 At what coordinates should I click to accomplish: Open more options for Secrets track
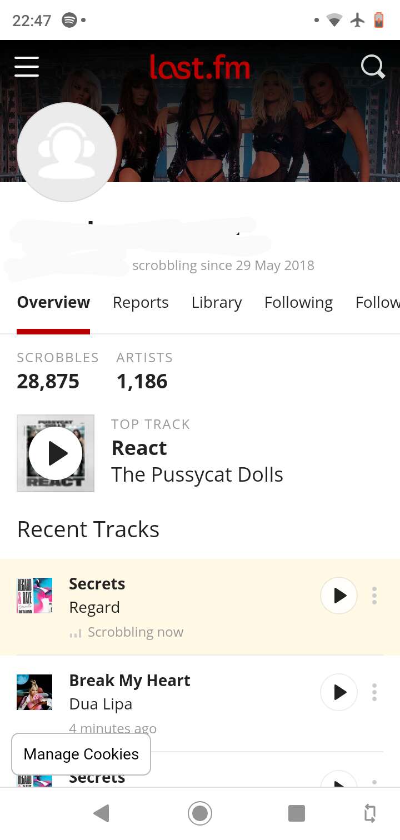click(374, 596)
